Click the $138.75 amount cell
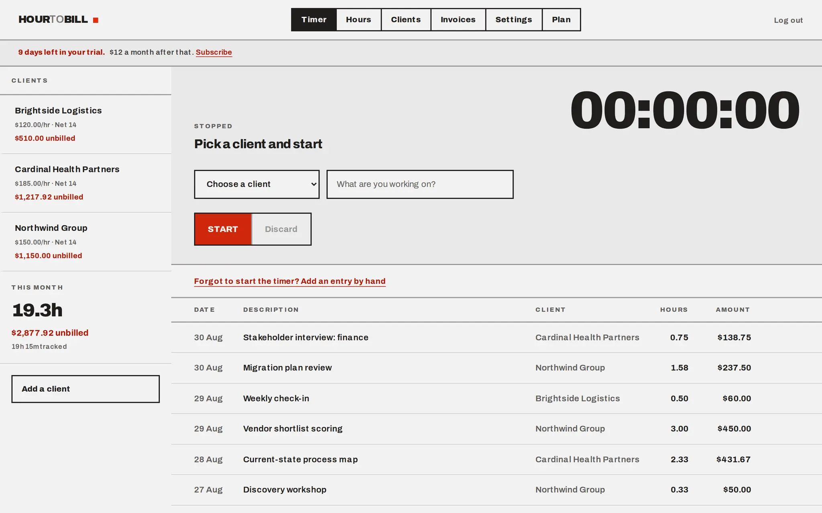The width and height of the screenshot is (822, 513). click(x=734, y=337)
